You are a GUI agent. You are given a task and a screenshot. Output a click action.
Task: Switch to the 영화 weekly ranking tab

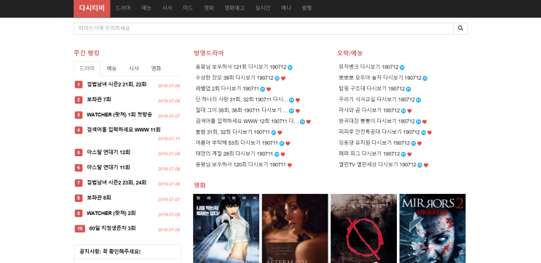pos(156,68)
